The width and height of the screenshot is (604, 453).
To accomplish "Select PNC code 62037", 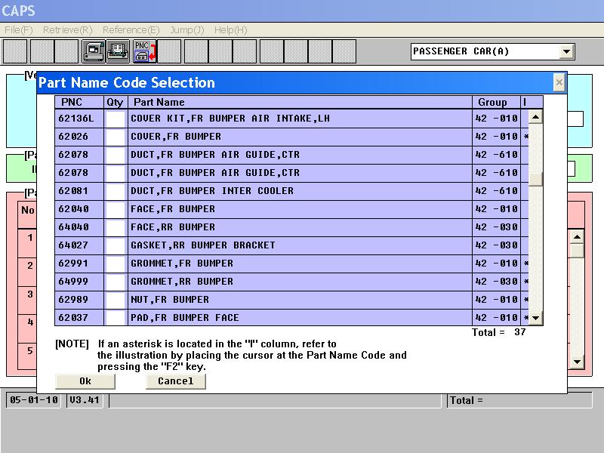I will coord(73,318).
